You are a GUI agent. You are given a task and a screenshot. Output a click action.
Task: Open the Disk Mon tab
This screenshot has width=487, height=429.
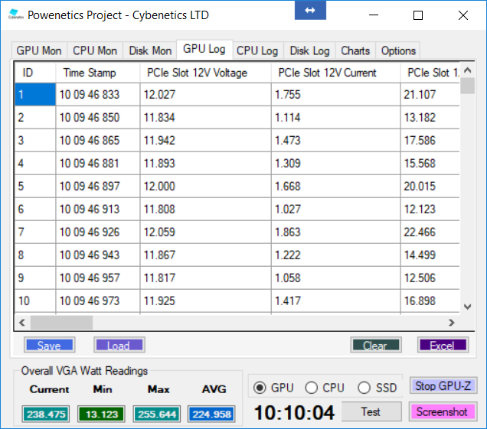pos(150,50)
